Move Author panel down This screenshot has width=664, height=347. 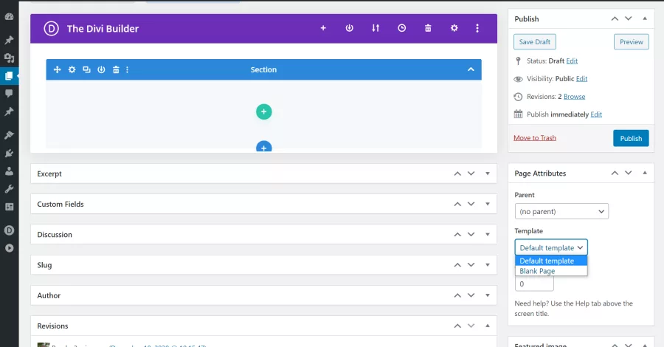[x=471, y=295]
